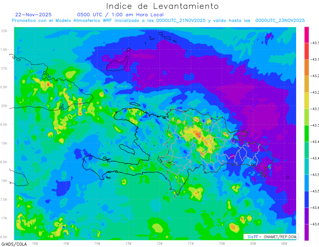This screenshot has width=319, height=247.
Task: Click the red segment of the color bar
Action: [307, 51]
